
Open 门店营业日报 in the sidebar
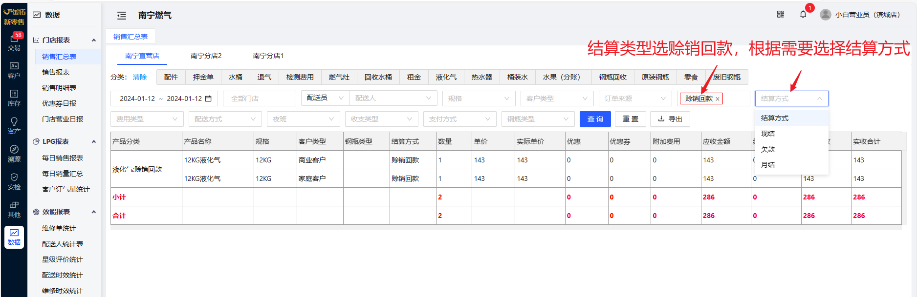pyautogui.click(x=63, y=119)
